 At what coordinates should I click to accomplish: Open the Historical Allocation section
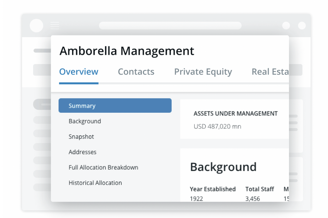tap(95, 183)
